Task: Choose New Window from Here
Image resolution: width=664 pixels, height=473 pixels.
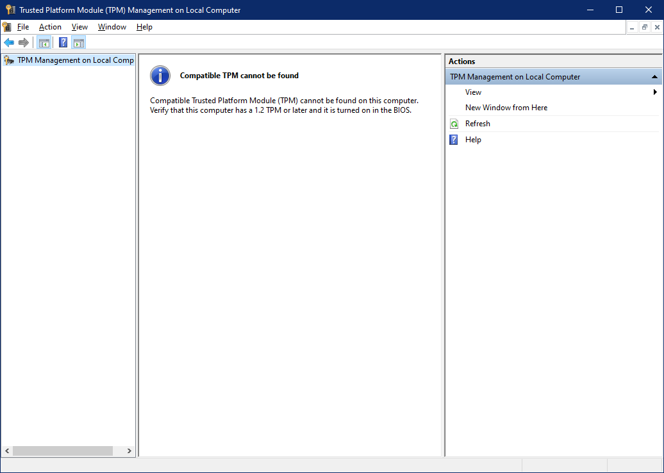Action: tap(506, 108)
